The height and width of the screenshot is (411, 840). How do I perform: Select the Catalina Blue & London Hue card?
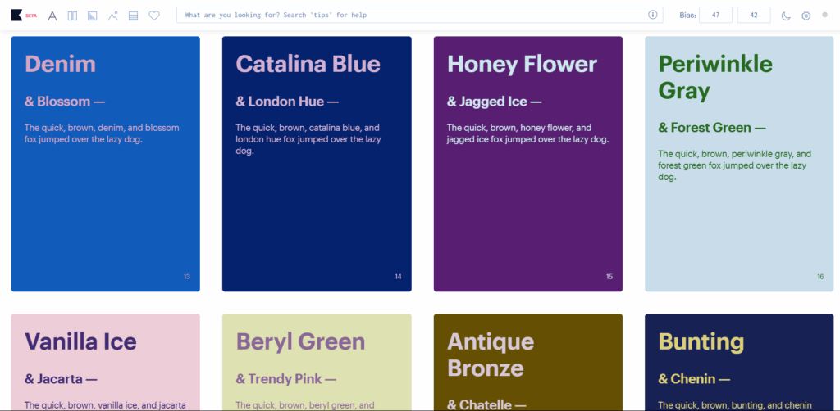tap(317, 164)
